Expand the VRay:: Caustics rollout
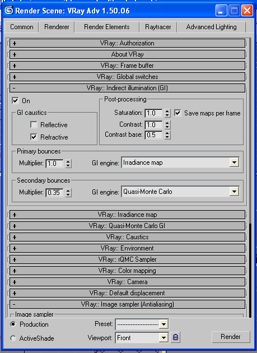 [127, 237]
